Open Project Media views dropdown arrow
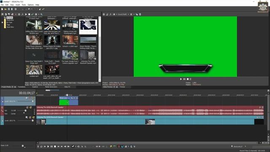 point(38,14)
